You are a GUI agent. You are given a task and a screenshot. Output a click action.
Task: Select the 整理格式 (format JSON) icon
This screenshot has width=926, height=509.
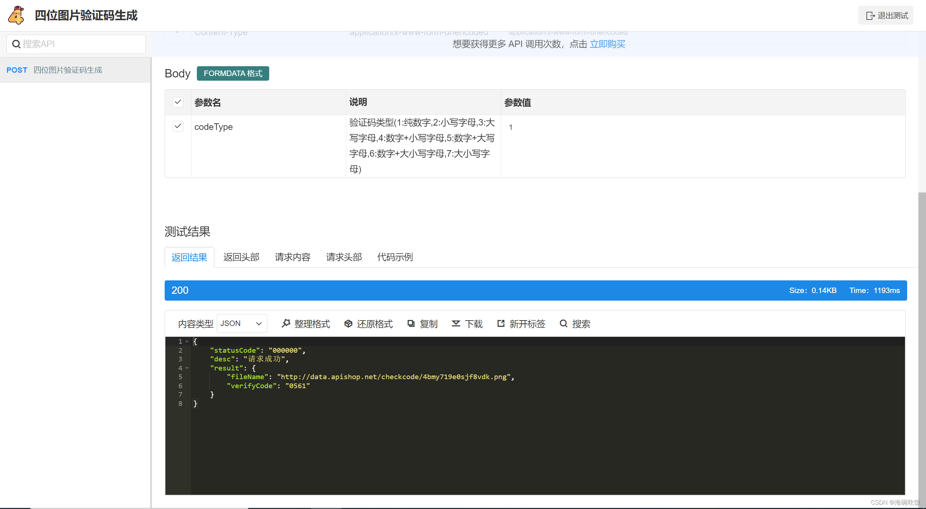tap(286, 324)
